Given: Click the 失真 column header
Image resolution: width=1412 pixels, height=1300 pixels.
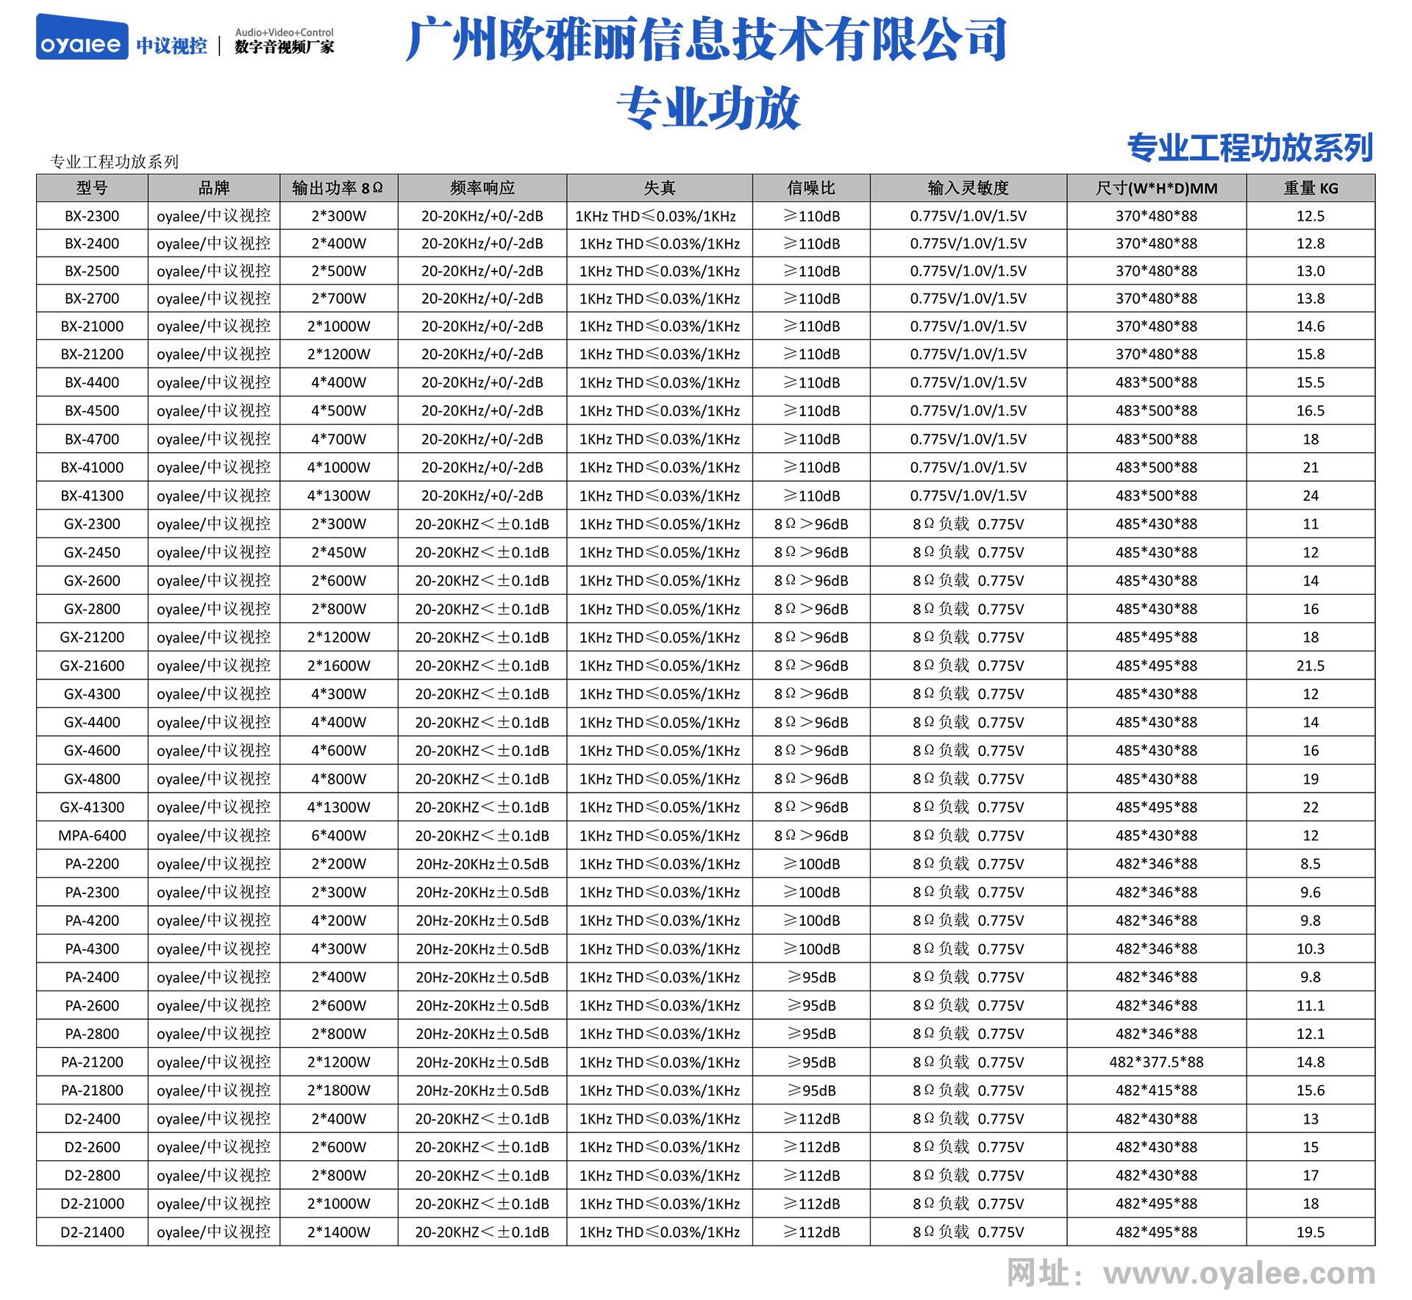Looking at the screenshot, I should tap(660, 188).
